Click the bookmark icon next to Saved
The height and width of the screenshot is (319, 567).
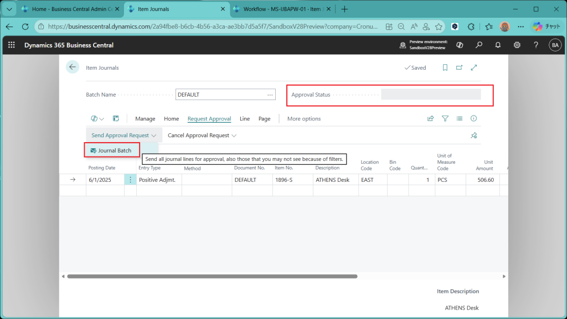pos(445,67)
